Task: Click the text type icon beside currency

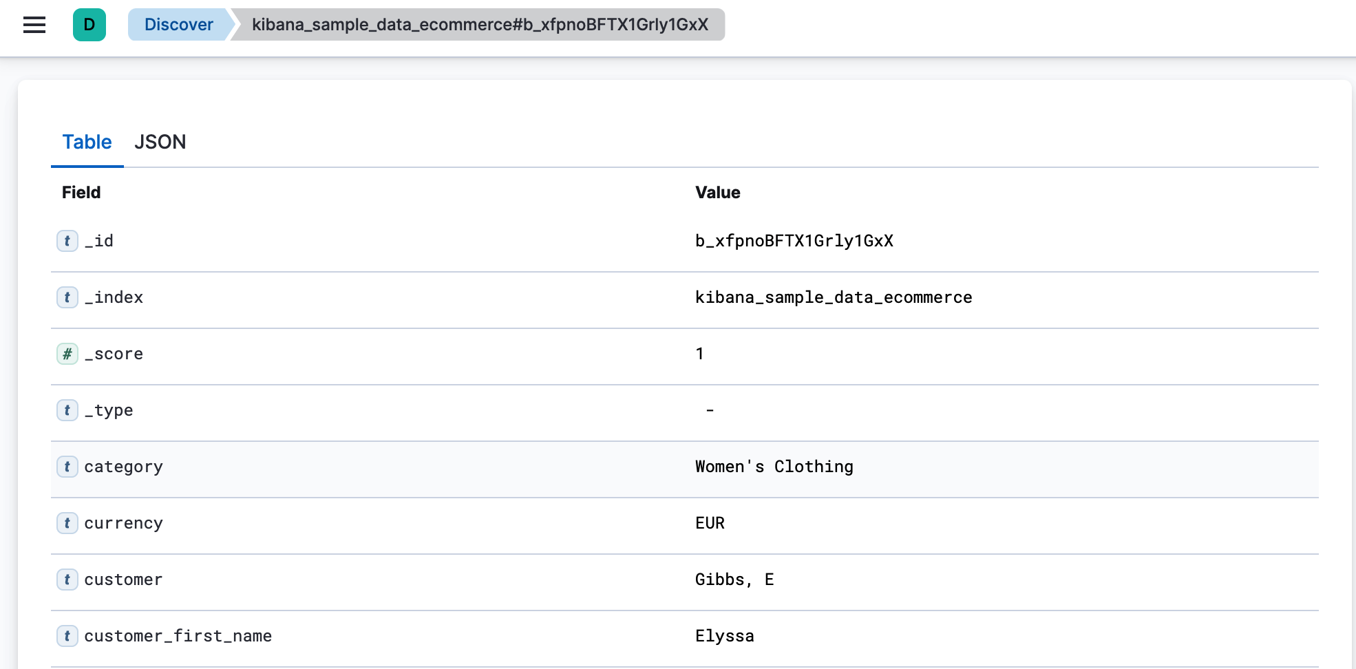Action: [67, 523]
